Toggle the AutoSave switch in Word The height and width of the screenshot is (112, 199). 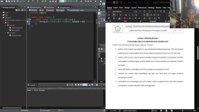115,2
